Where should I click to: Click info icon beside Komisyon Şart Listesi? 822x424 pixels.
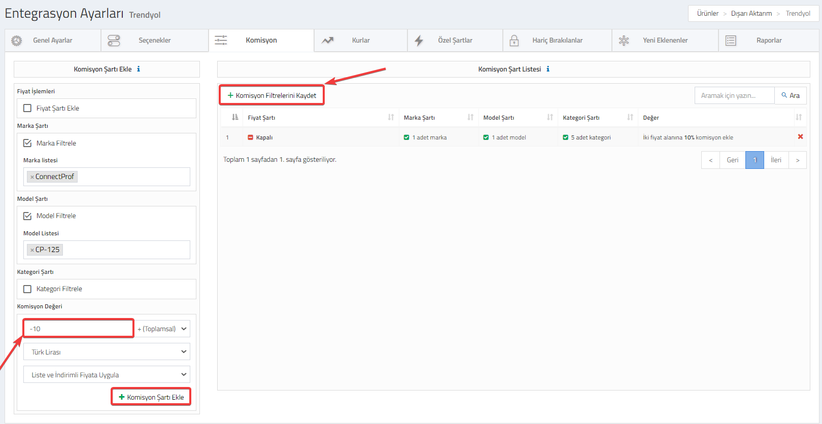[x=548, y=69]
